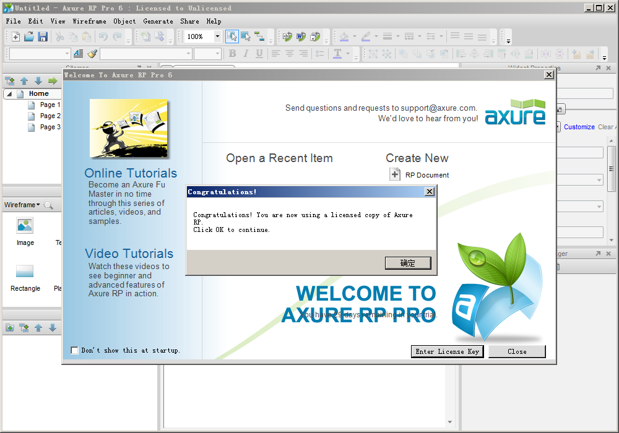Click the Save floppy disk icon
The width and height of the screenshot is (619, 433).
(x=43, y=36)
